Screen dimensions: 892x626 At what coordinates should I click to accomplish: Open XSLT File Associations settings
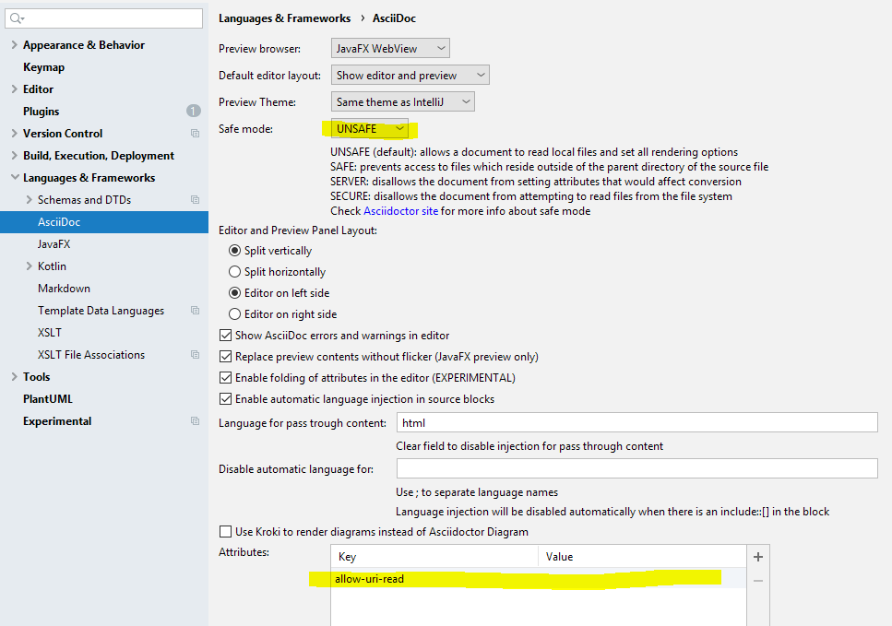[x=91, y=355]
